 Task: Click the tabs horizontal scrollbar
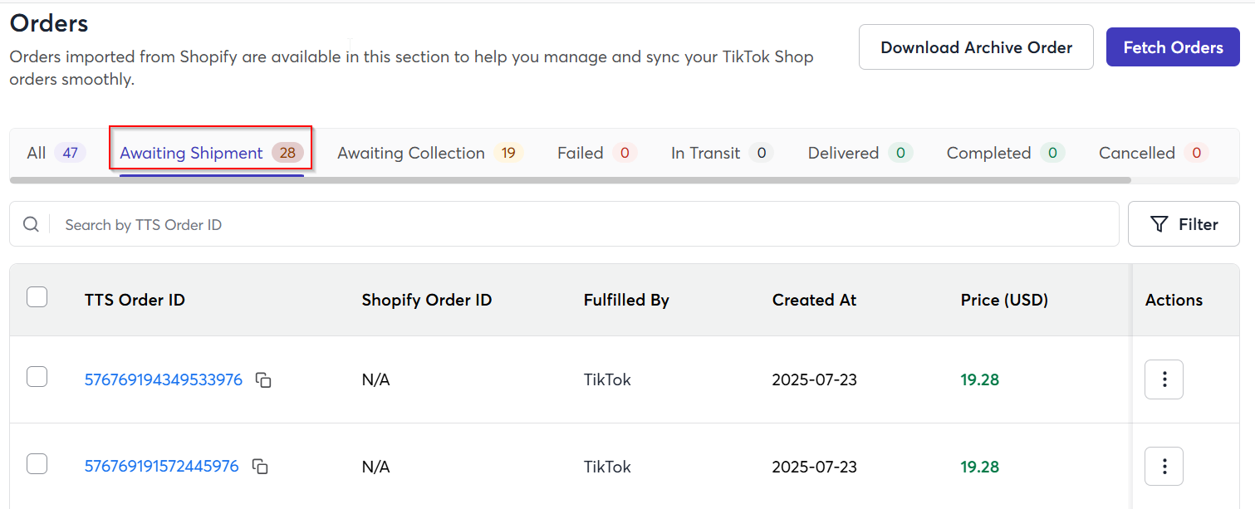tap(570, 179)
